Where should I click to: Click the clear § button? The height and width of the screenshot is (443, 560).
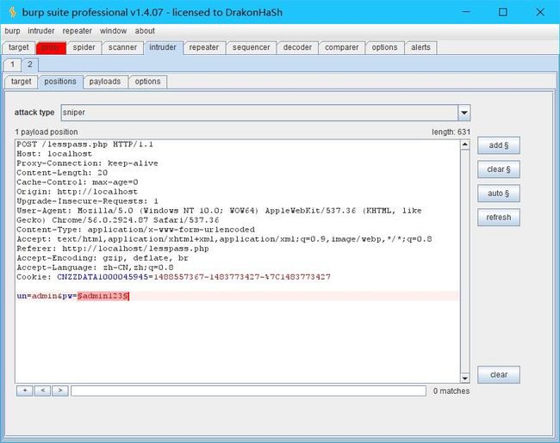click(x=499, y=169)
